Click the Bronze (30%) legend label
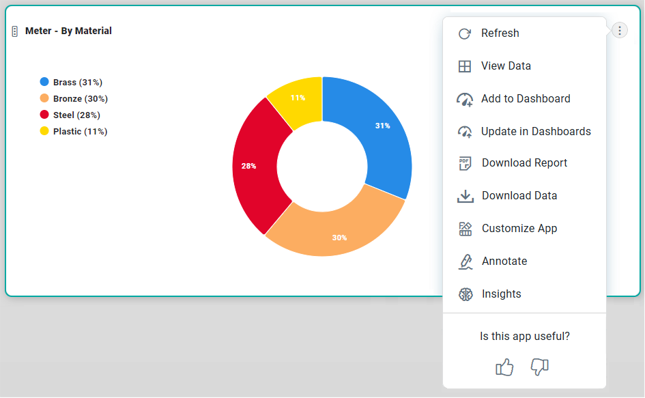The width and height of the screenshot is (645, 398). 81,99
